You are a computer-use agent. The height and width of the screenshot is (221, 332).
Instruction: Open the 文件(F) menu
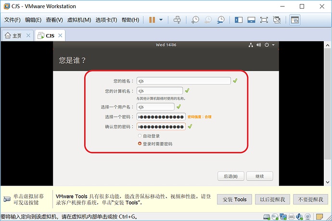tap(13, 20)
